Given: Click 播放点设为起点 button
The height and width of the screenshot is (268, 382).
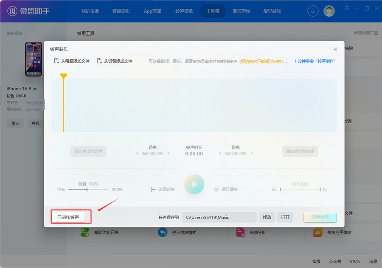Looking at the screenshot, I should coord(88,151).
